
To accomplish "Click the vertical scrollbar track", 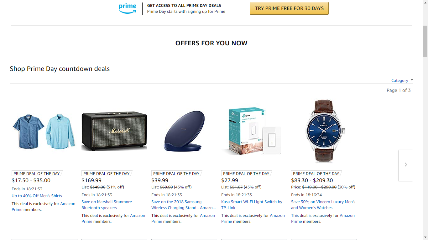I will point(425,125).
